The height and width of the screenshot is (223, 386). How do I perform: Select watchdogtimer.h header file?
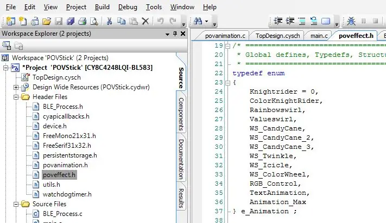(67, 194)
